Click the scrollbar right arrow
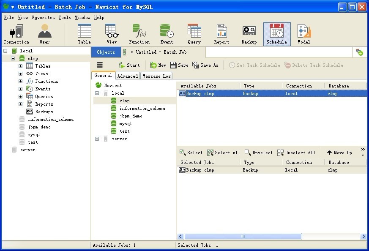Viewport: 369px width, 251px height. pos(364,236)
